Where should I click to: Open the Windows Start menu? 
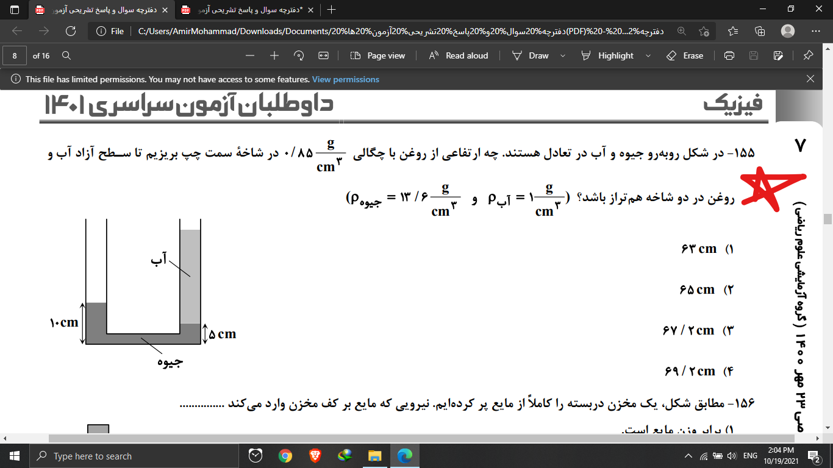coord(15,456)
